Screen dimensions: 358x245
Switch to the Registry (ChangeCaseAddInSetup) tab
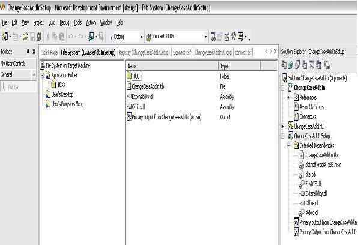point(144,52)
